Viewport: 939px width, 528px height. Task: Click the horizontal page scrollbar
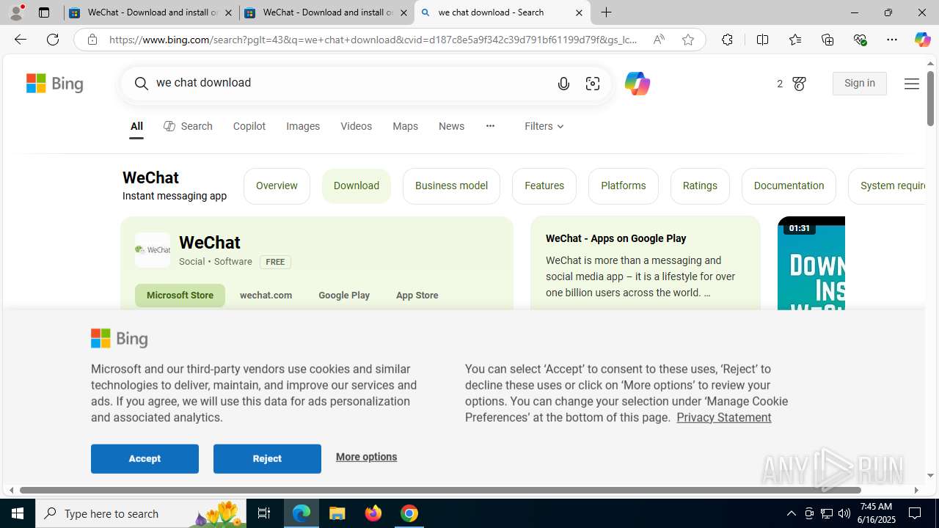(x=440, y=489)
